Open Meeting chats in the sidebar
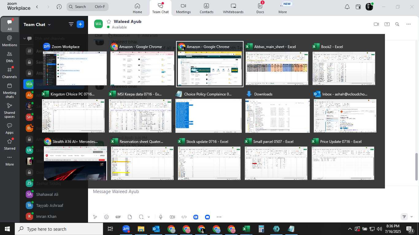 pos(10,91)
